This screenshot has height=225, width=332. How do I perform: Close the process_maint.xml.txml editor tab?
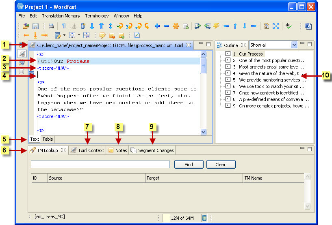188,45
